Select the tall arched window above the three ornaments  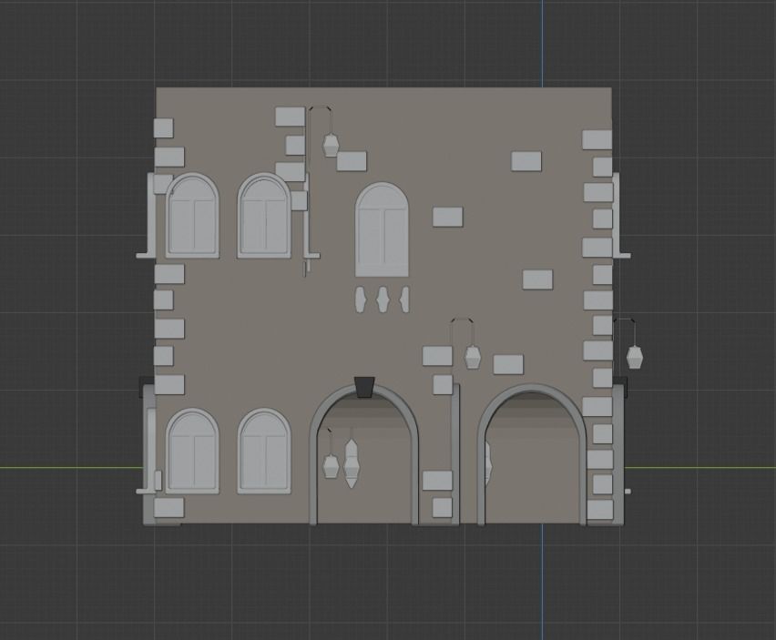[x=382, y=229]
